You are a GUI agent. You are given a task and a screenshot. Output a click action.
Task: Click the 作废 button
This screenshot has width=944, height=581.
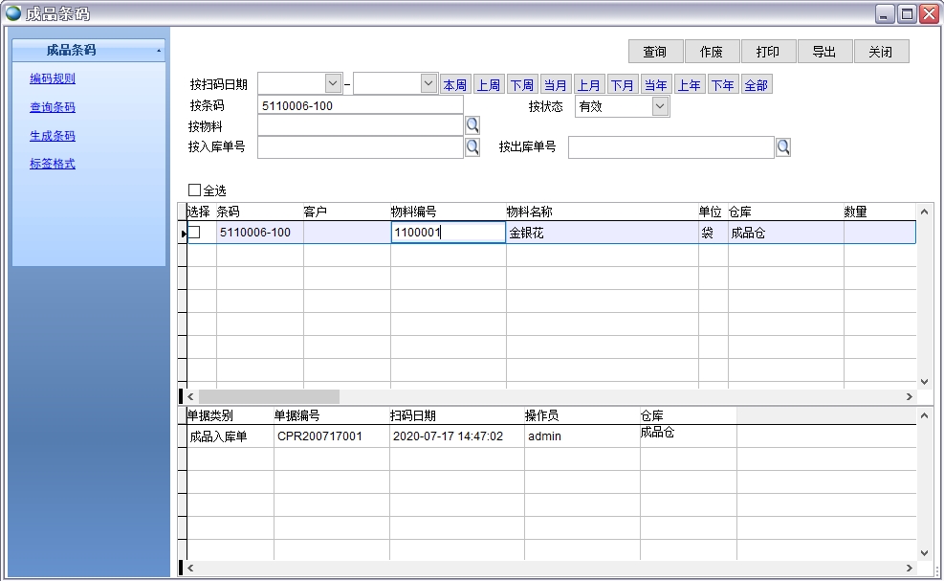point(711,52)
